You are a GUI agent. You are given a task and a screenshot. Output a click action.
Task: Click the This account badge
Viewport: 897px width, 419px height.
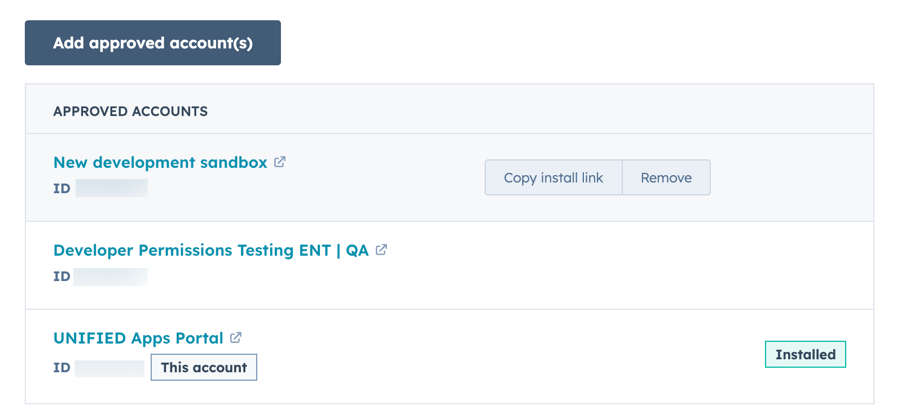[204, 368]
